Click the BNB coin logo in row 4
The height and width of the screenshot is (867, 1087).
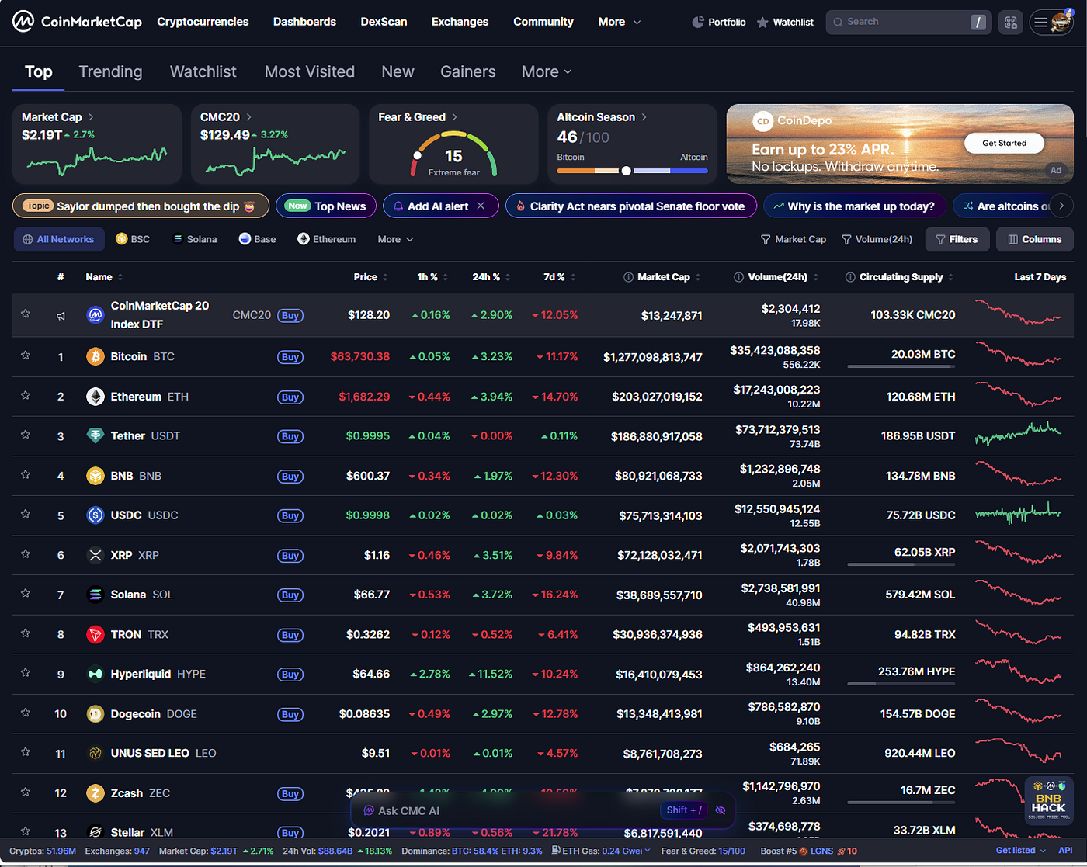(x=96, y=476)
